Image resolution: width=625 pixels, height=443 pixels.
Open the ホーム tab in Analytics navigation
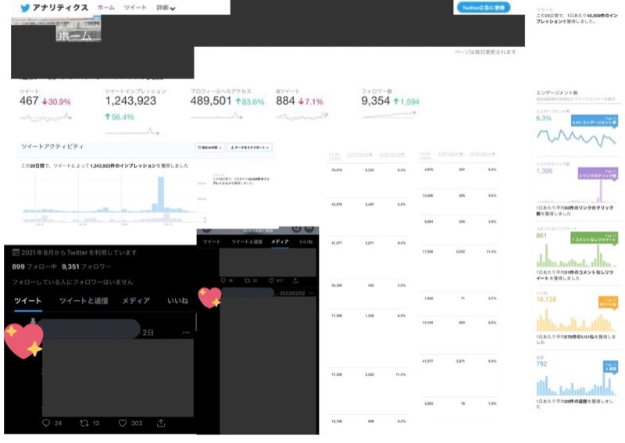click(x=106, y=8)
